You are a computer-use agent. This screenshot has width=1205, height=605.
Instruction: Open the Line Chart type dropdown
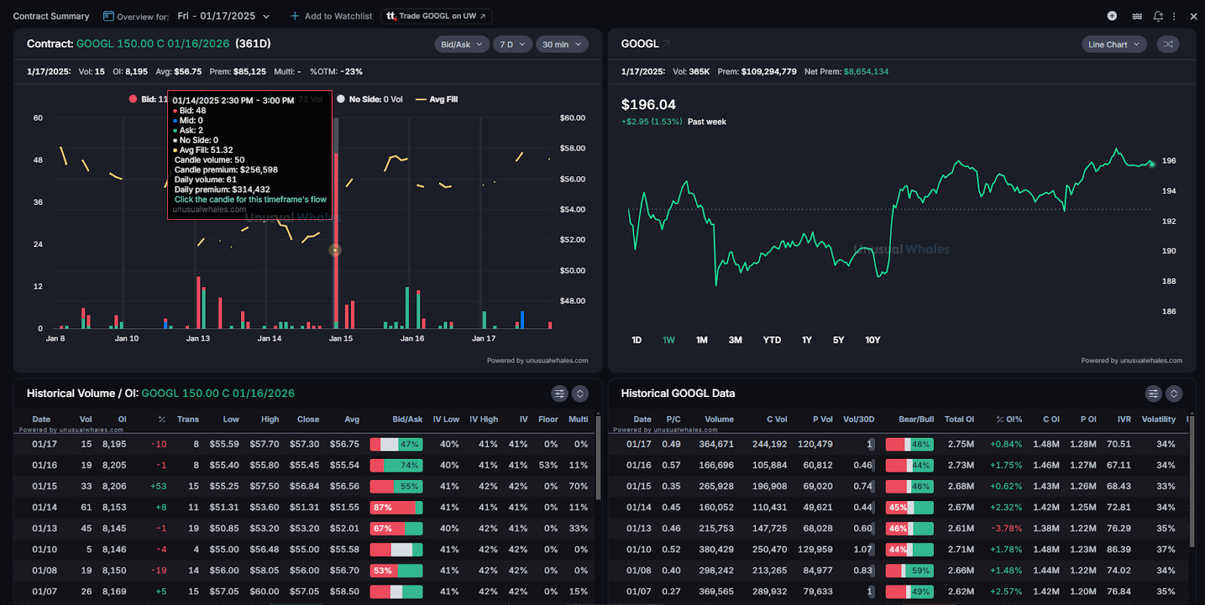[x=1115, y=44]
